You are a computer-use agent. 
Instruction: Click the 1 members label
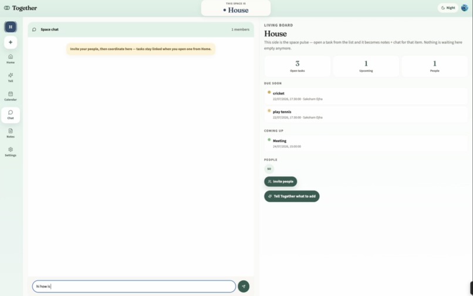pos(241,29)
